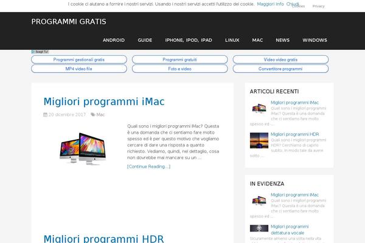
Task: Open Migliori programmi iMac in Articoli Recenti
Action: coord(294,103)
